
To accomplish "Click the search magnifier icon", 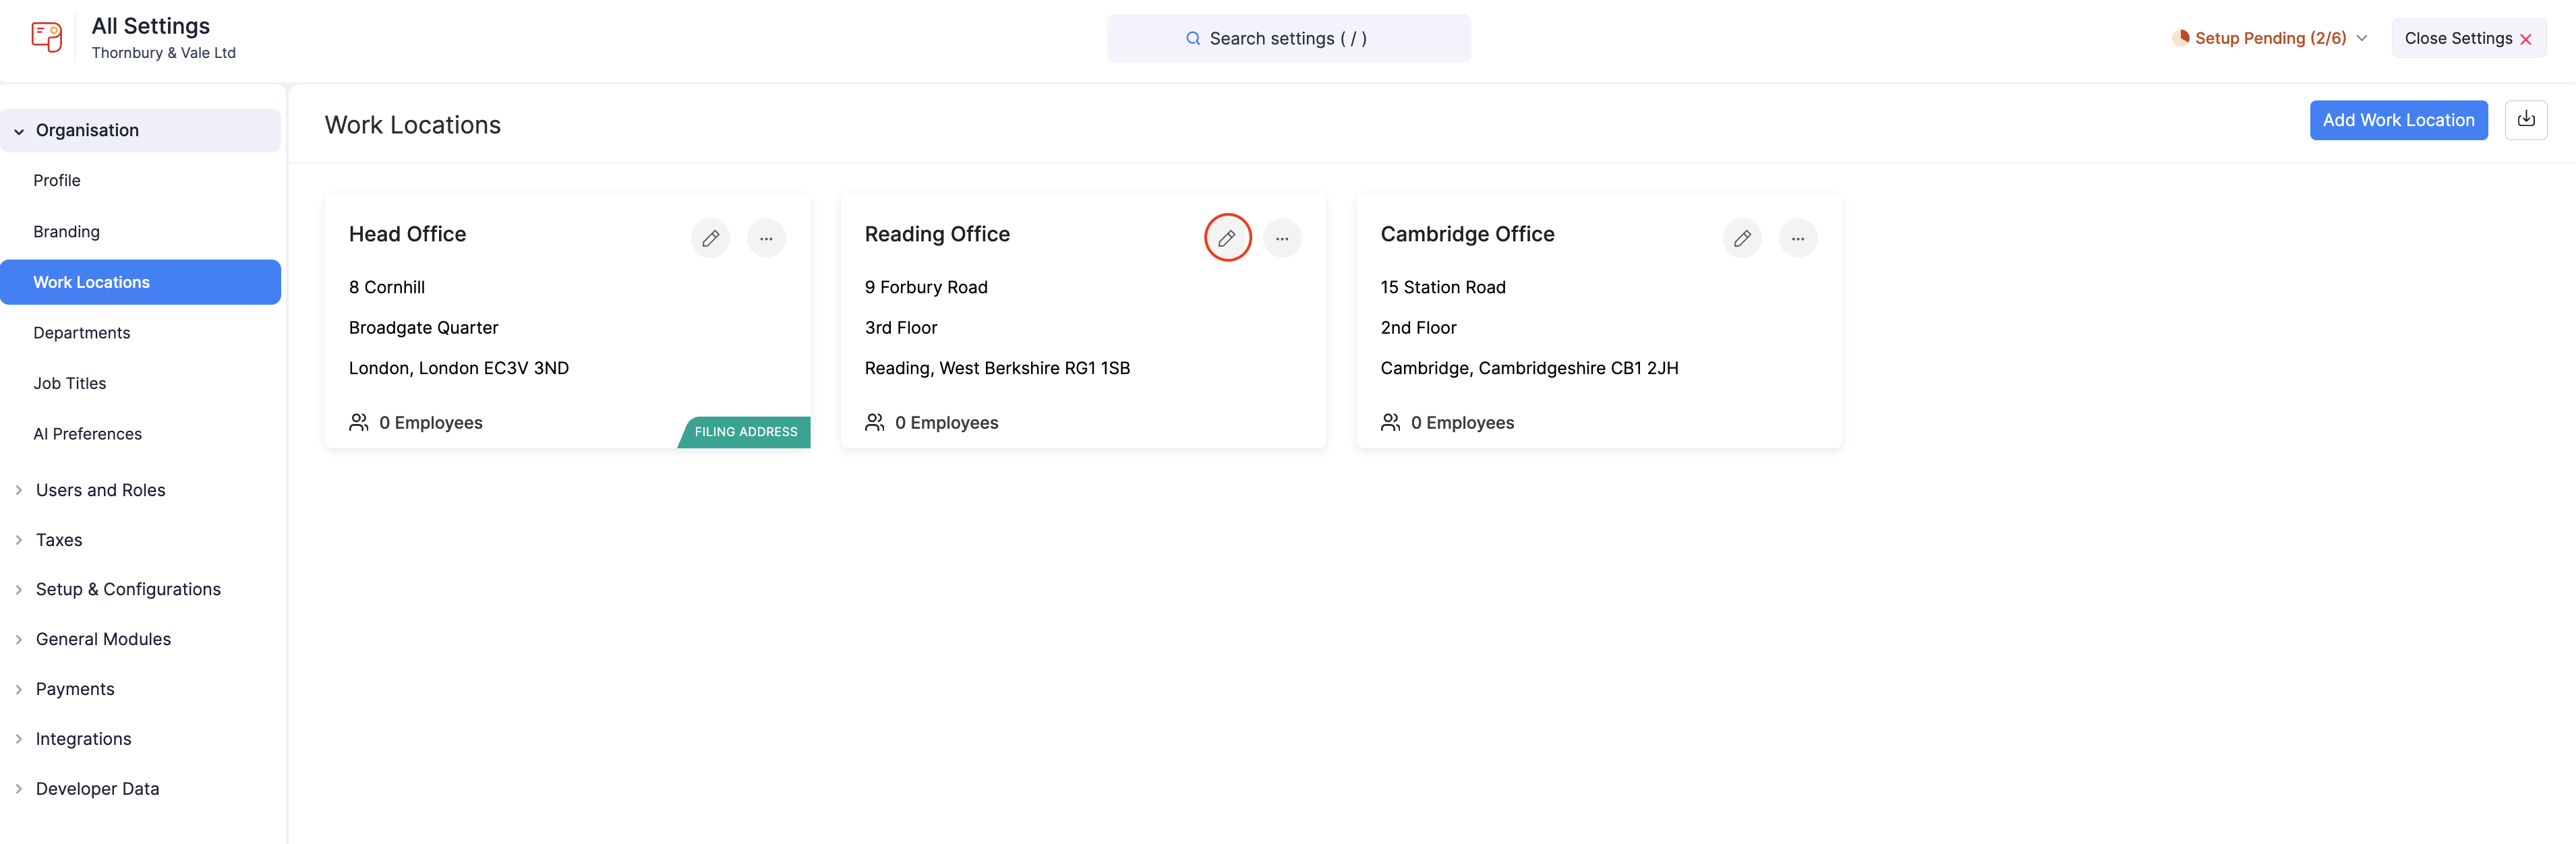I will (1193, 38).
